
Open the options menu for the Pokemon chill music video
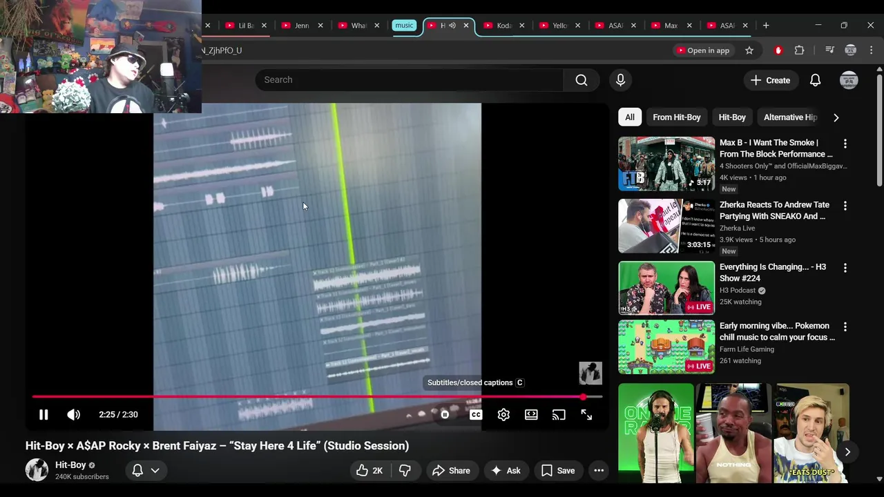click(x=845, y=327)
